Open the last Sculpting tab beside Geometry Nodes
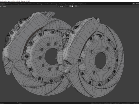Image resolution: width=139 pixels, height=104 pixels. [x=81, y=4]
